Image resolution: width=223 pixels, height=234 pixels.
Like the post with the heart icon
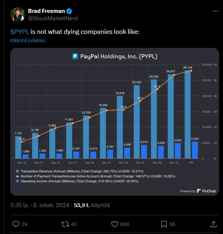pos(115,224)
